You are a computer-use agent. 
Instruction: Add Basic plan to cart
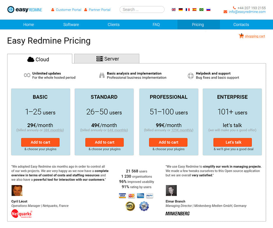tap(40, 142)
